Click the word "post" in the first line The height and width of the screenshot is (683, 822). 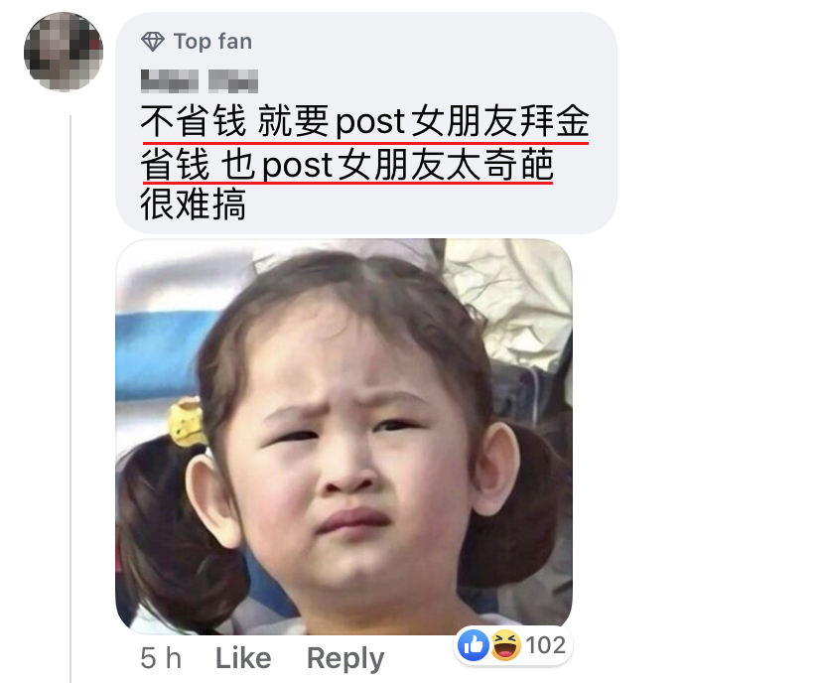(x=370, y=123)
